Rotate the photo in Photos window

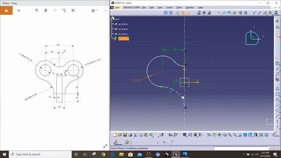pyautogui.click(x=64, y=11)
